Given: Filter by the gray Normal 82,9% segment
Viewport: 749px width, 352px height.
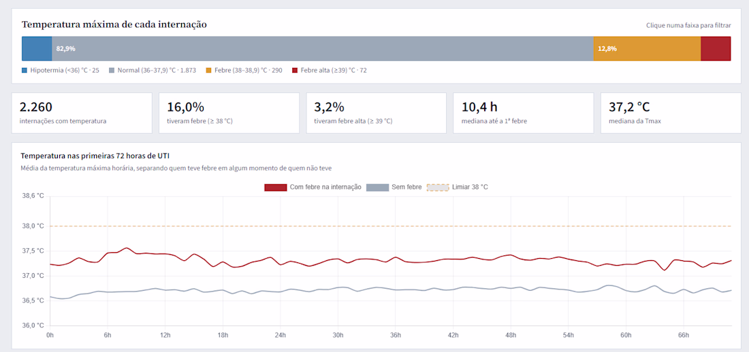Looking at the screenshot, I should (323, 49).
